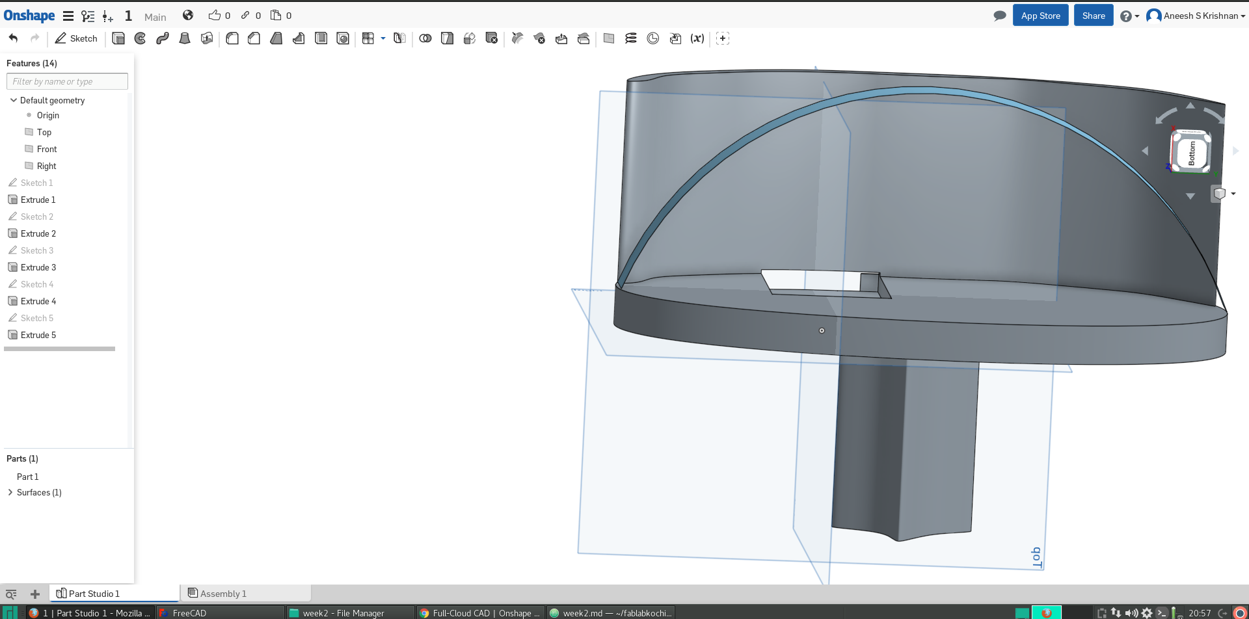Select the Revolve tool
1249x619 pixels.
[139, 38]
